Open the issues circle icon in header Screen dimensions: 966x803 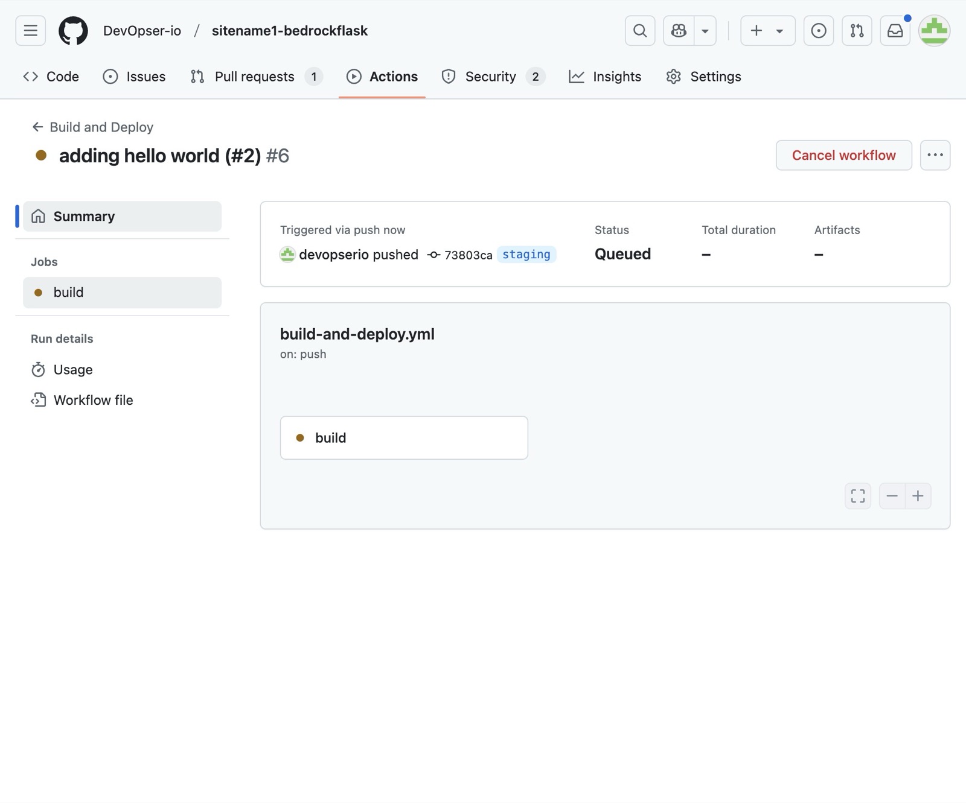tap(819, 31)
